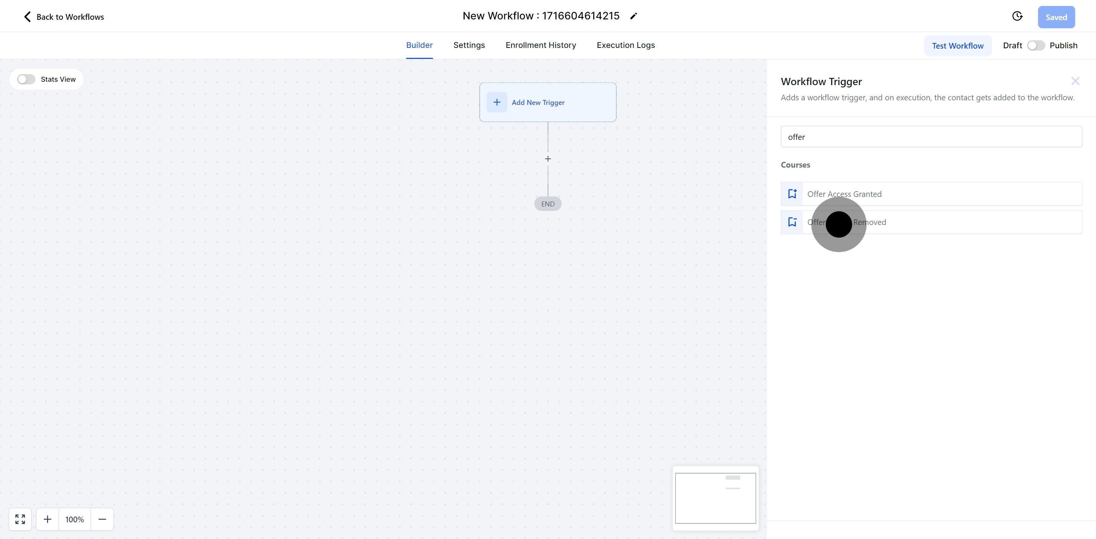Open the version history clock icon
This screenshot has height=539, width=1096.
[x=1017, y=16]
